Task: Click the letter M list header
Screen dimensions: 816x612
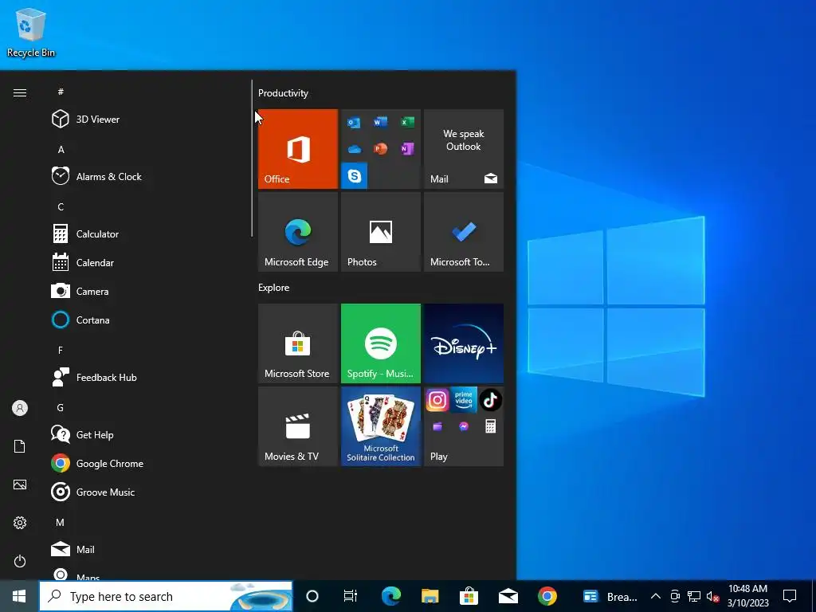Action: point(61,523)
